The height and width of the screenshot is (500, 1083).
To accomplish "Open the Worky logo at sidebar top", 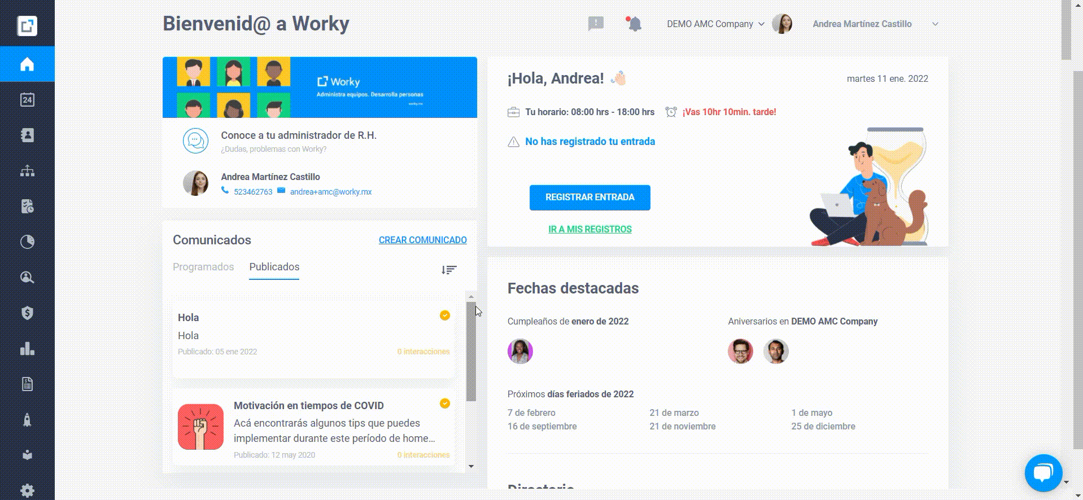I will click(27, 25).
